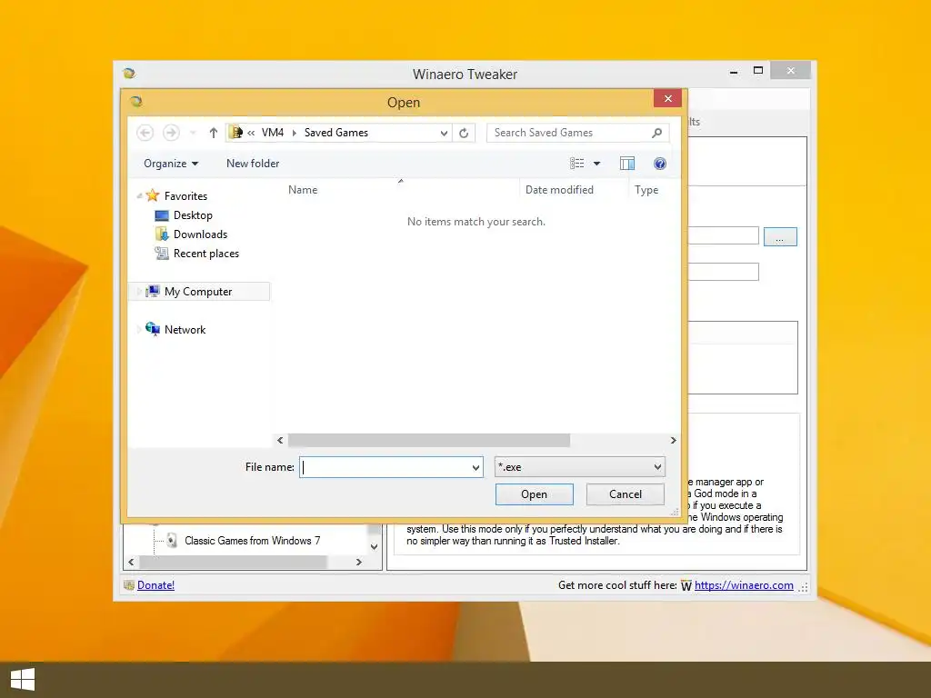931x698 pixels.
Task: Expand the My Computer tree node
Action: [x=139, y=292]
